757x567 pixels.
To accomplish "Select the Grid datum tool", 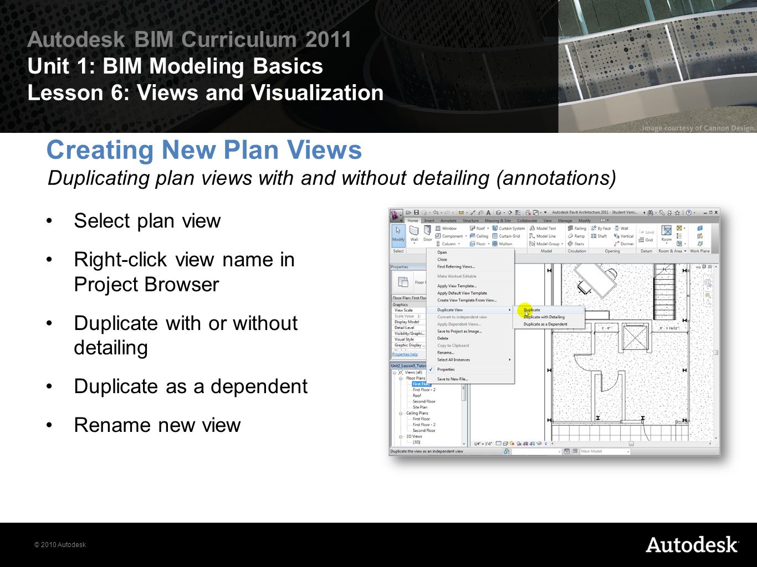I will point(646,240).
